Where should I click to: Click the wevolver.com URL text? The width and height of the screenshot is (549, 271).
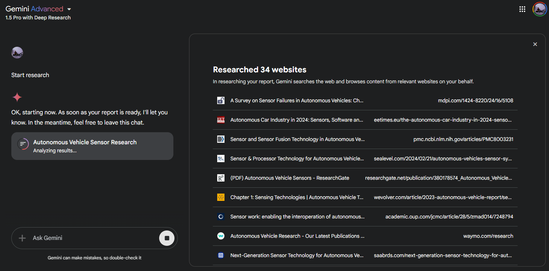click(x=444, y=197)
